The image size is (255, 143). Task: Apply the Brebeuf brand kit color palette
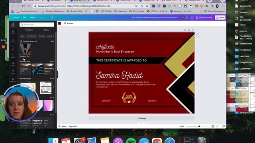point(25,49)
